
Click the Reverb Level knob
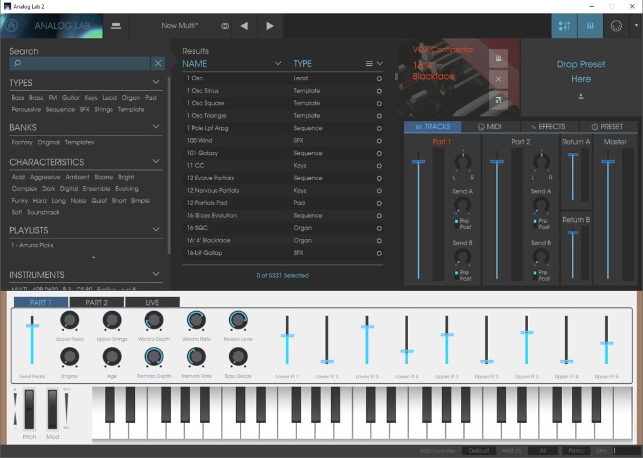[238, 321]
